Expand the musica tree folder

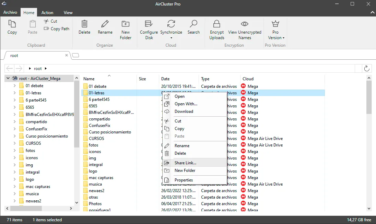pyautogui.click(x=14, y=193)
